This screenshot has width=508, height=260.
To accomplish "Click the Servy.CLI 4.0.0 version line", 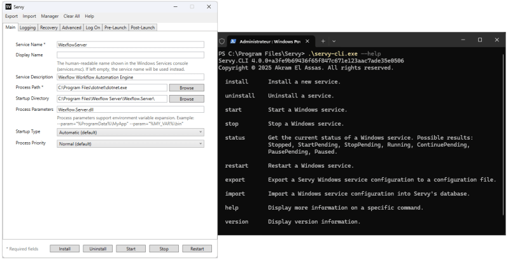I will tap(311, 61).
